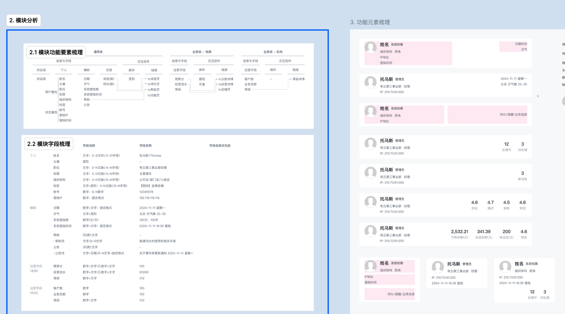Image resolution: width=565 pixels, height=314 pixels.
Task: Click the to帮助页 link label
Action: tap(154, 90)
